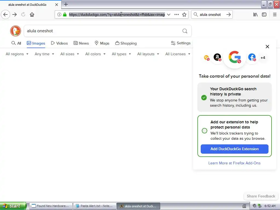Open the Windows start menu
Image resolution: width=280 pixels, height=210 pixels.
pos(13,206)
